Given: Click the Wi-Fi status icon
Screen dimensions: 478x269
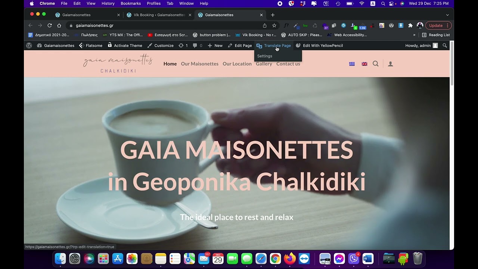Looking at the screenshot, I should [361, 3].
